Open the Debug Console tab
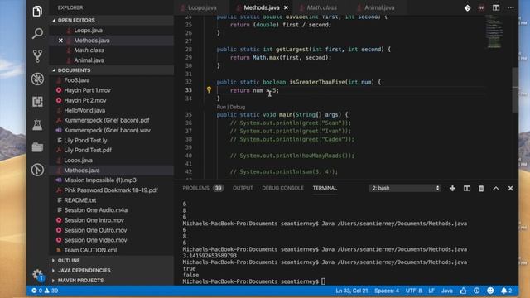This screenshot has width=530, height=298. (x=282, y=188)
